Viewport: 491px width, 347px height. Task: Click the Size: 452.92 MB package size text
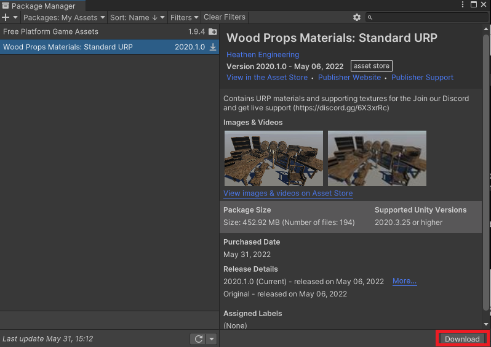click(289, 222)
